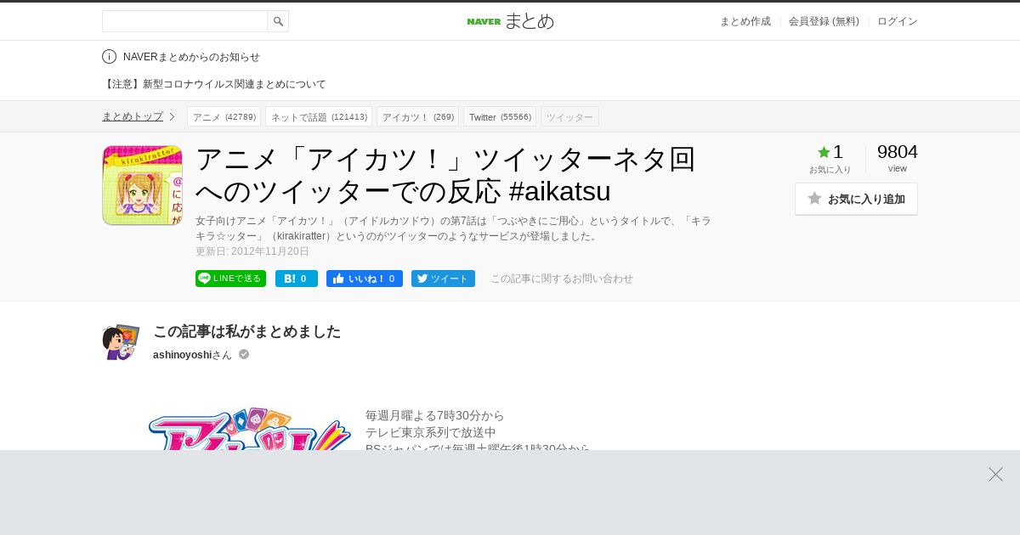The image size is (1020, 535).
Task: Click the Hatena B! bookmark button
Action: pyautogui.click(x=297, y=279)
